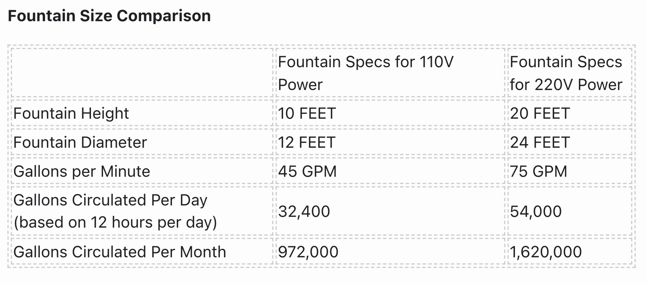Click the 1,620,000 monthly gallons cell
This screenshot has width=647, height=285.
tap(546, 252)
